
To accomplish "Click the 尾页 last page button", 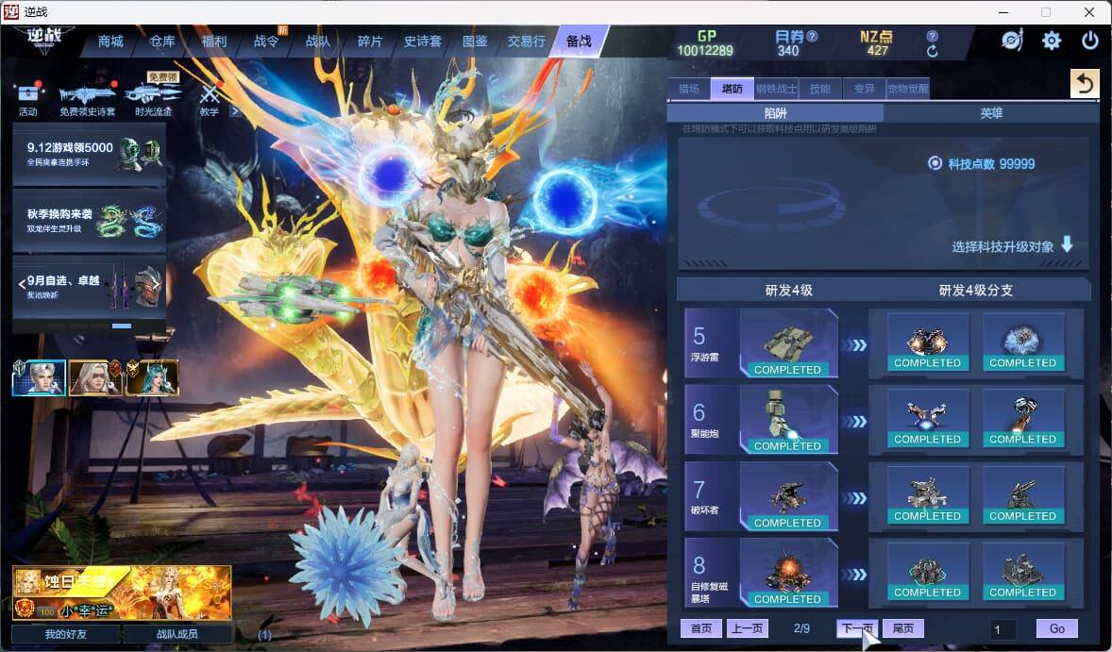I will coord(902,628).
